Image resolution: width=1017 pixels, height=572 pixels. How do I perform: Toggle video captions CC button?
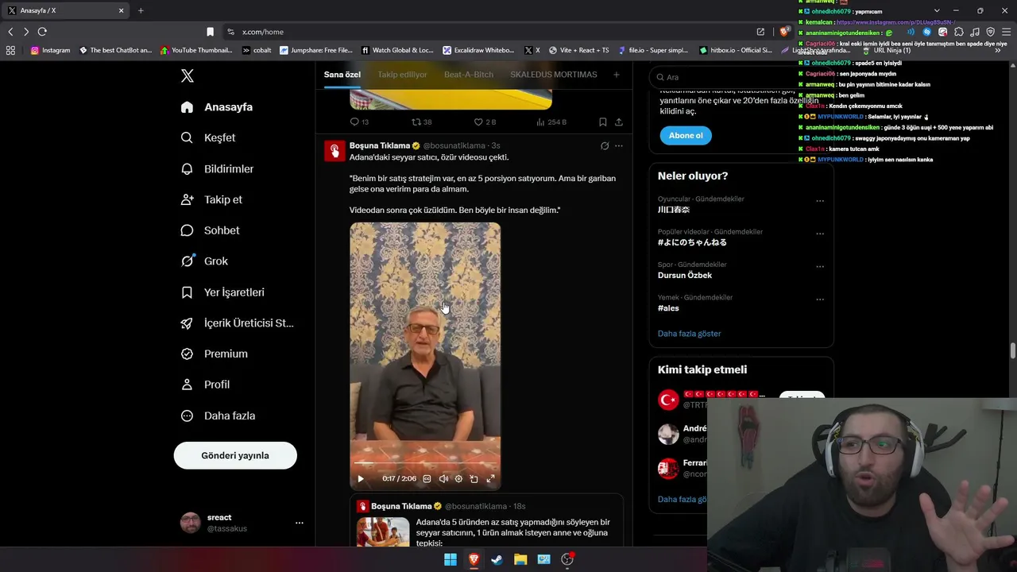[x=427, y=479]
